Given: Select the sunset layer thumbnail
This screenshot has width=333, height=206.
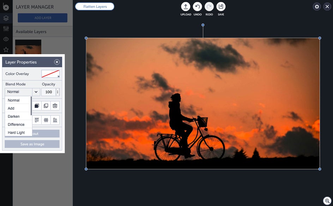Looking at the screenshot, I should click(28, 47).
